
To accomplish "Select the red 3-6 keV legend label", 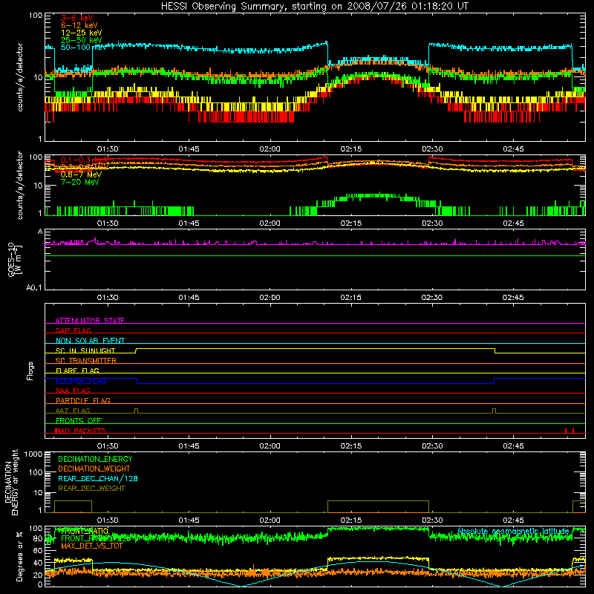I will [x=77, y=18].
